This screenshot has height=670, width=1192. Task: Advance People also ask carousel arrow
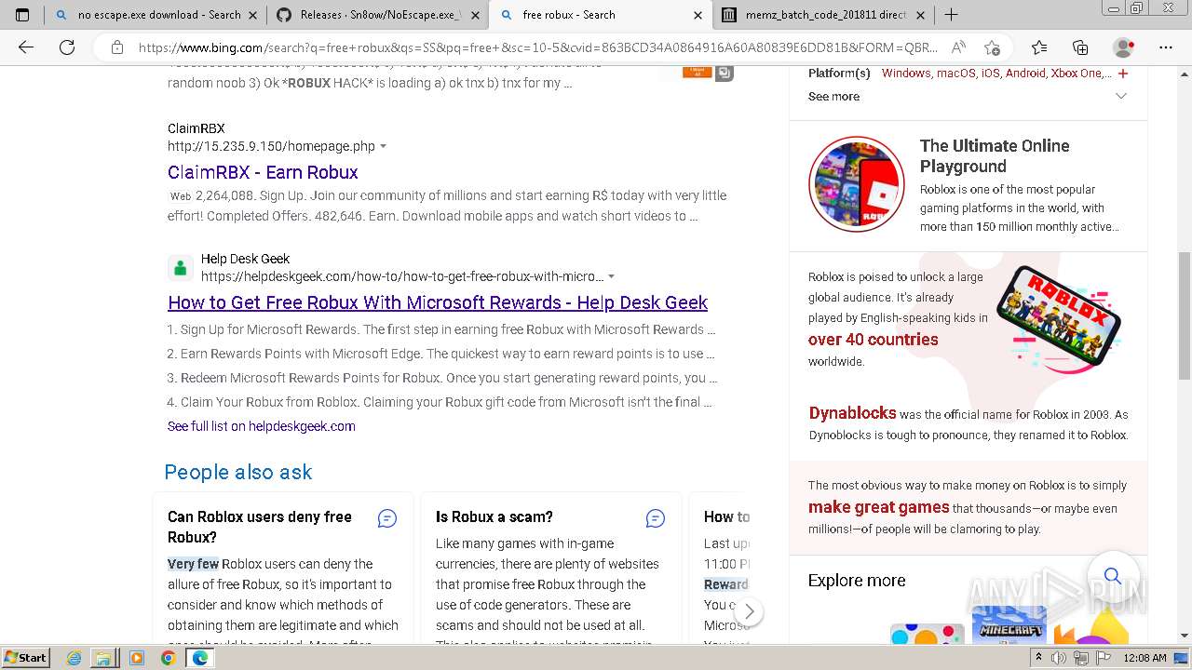[x=748, y=611]
